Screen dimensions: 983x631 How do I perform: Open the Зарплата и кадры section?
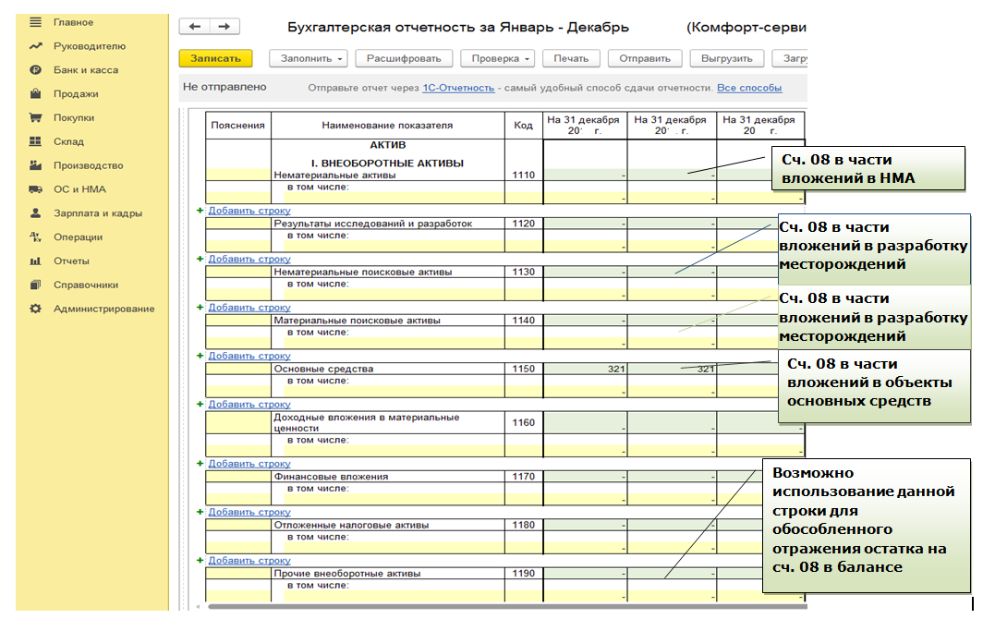pyautogui.click(x=98, y=212)
